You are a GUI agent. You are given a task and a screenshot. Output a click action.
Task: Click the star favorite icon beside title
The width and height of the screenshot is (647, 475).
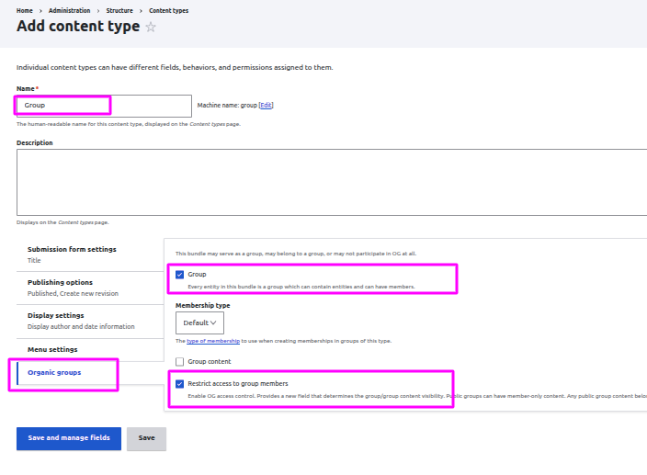[x=151, y=28]
